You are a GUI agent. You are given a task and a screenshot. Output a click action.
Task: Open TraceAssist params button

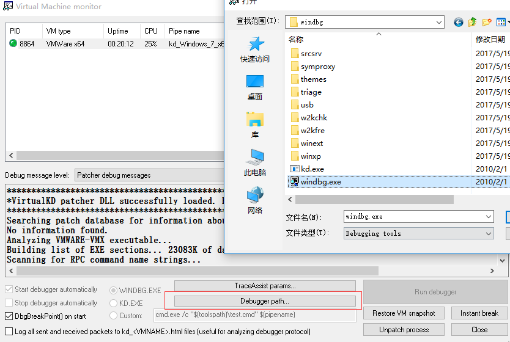(265, 286)
